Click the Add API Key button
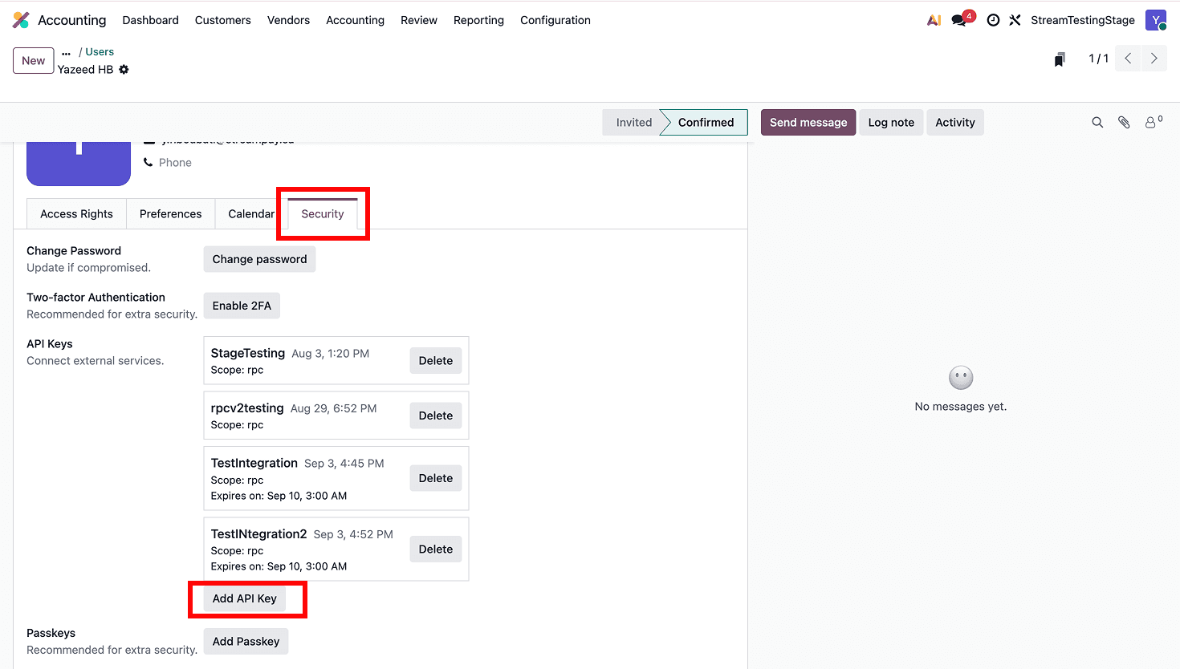Image resolution: width=1180 pixels, height=669 pixels. pos(245,598)
